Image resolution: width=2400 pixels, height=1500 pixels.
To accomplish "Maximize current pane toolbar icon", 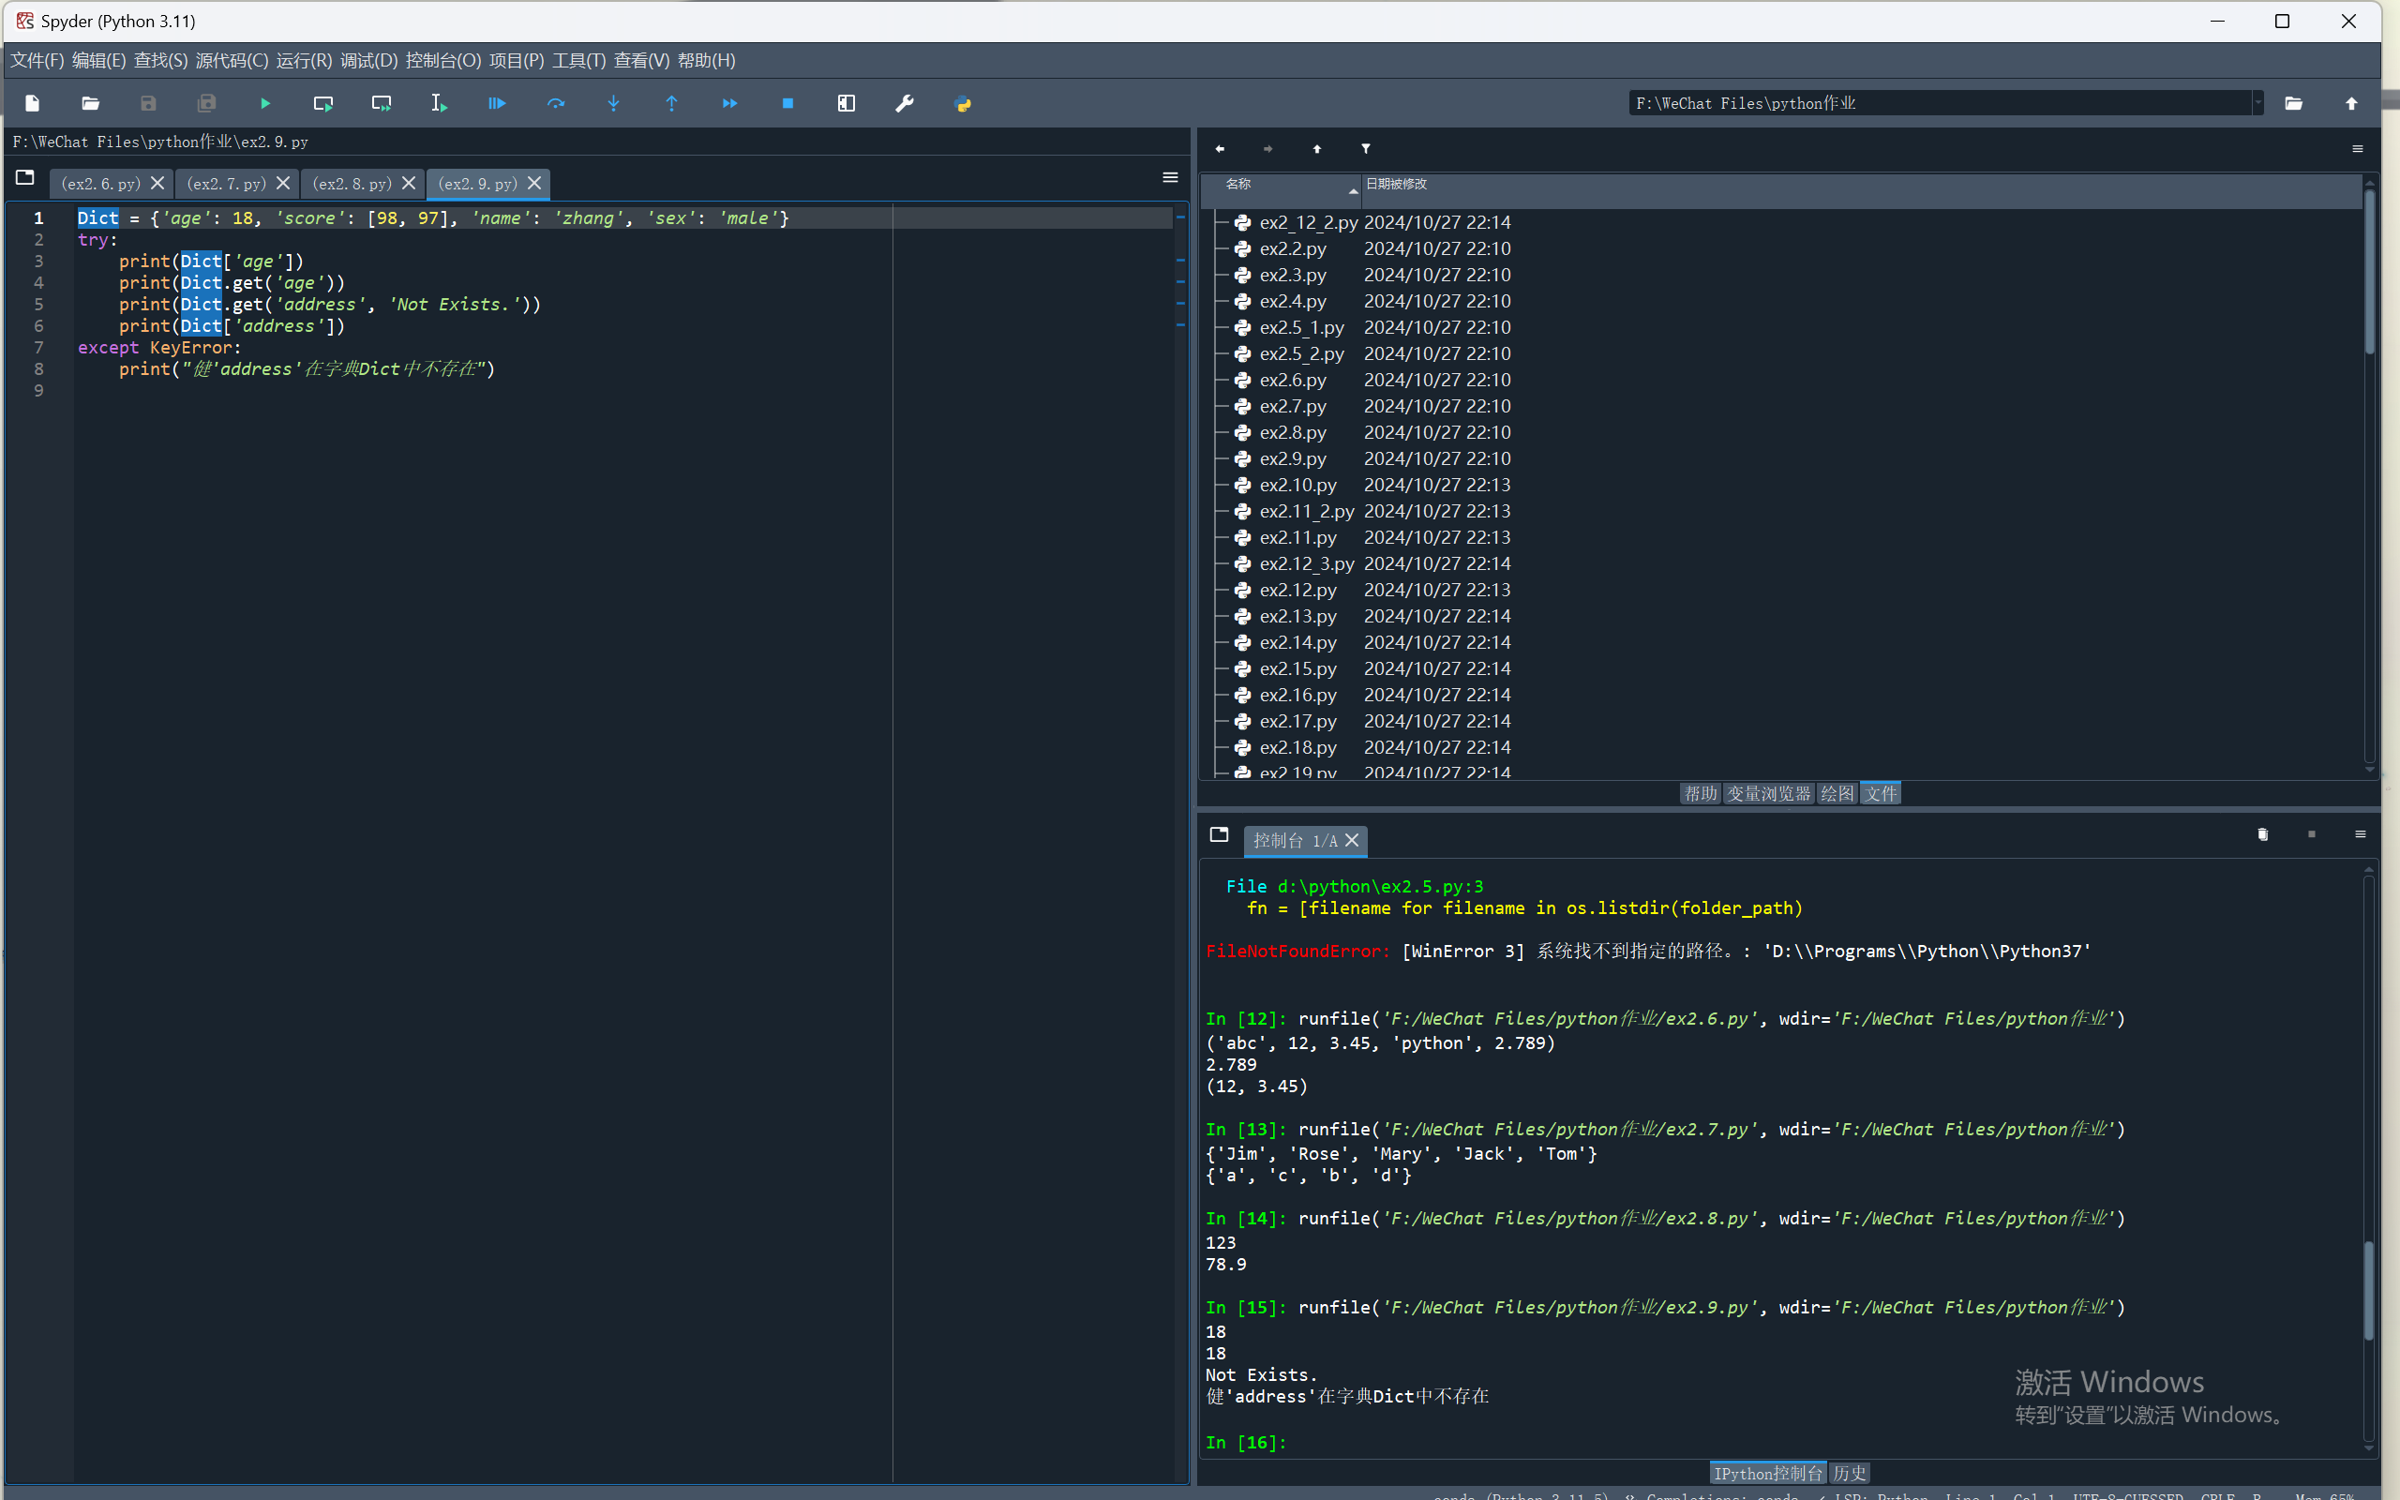I will 846,103.
